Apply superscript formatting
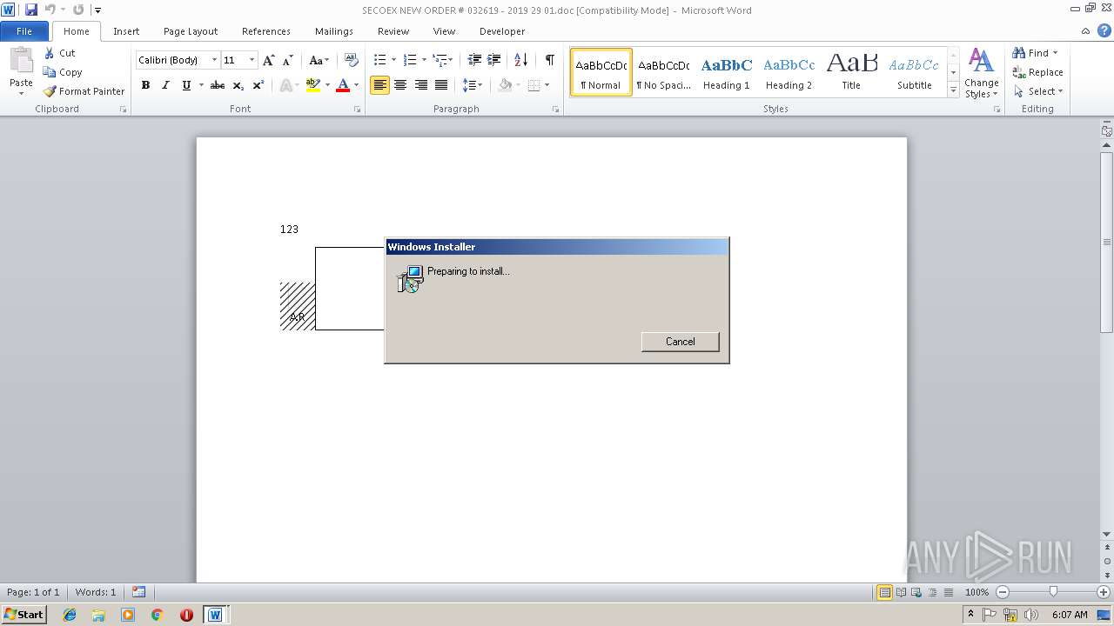This screenshot has height=626, width=1114. [x=258, y=85]
